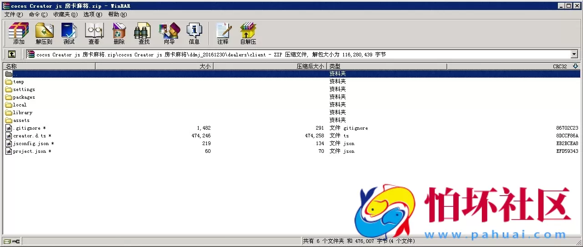Click type '文件 ts' cell

(x=339, y=136)
